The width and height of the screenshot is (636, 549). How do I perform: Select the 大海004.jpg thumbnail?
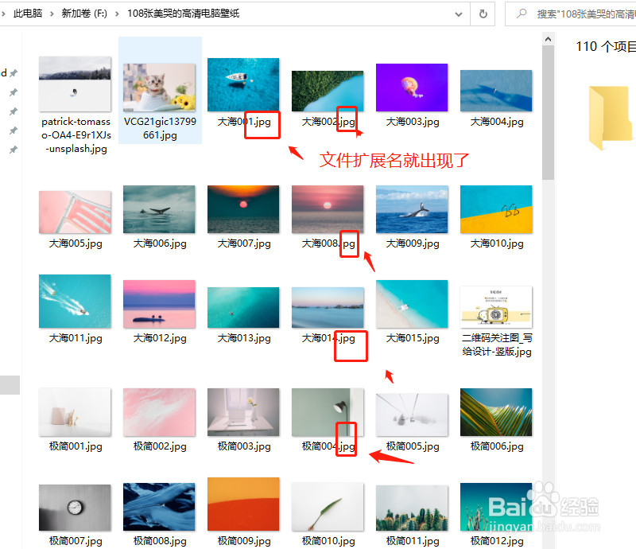(x=496, y=91)
